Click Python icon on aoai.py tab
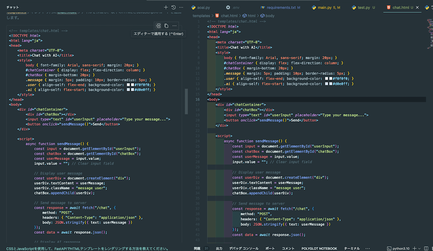This screenshot has height=251, width=433. (193, 7)
